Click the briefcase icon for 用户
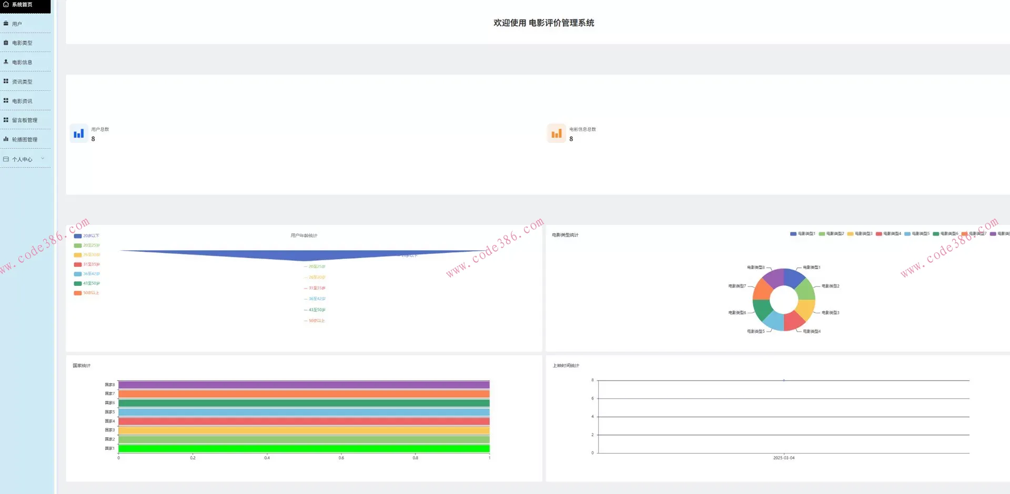The height and width of the screenshot is (494, 1010). tap(6, 24)
